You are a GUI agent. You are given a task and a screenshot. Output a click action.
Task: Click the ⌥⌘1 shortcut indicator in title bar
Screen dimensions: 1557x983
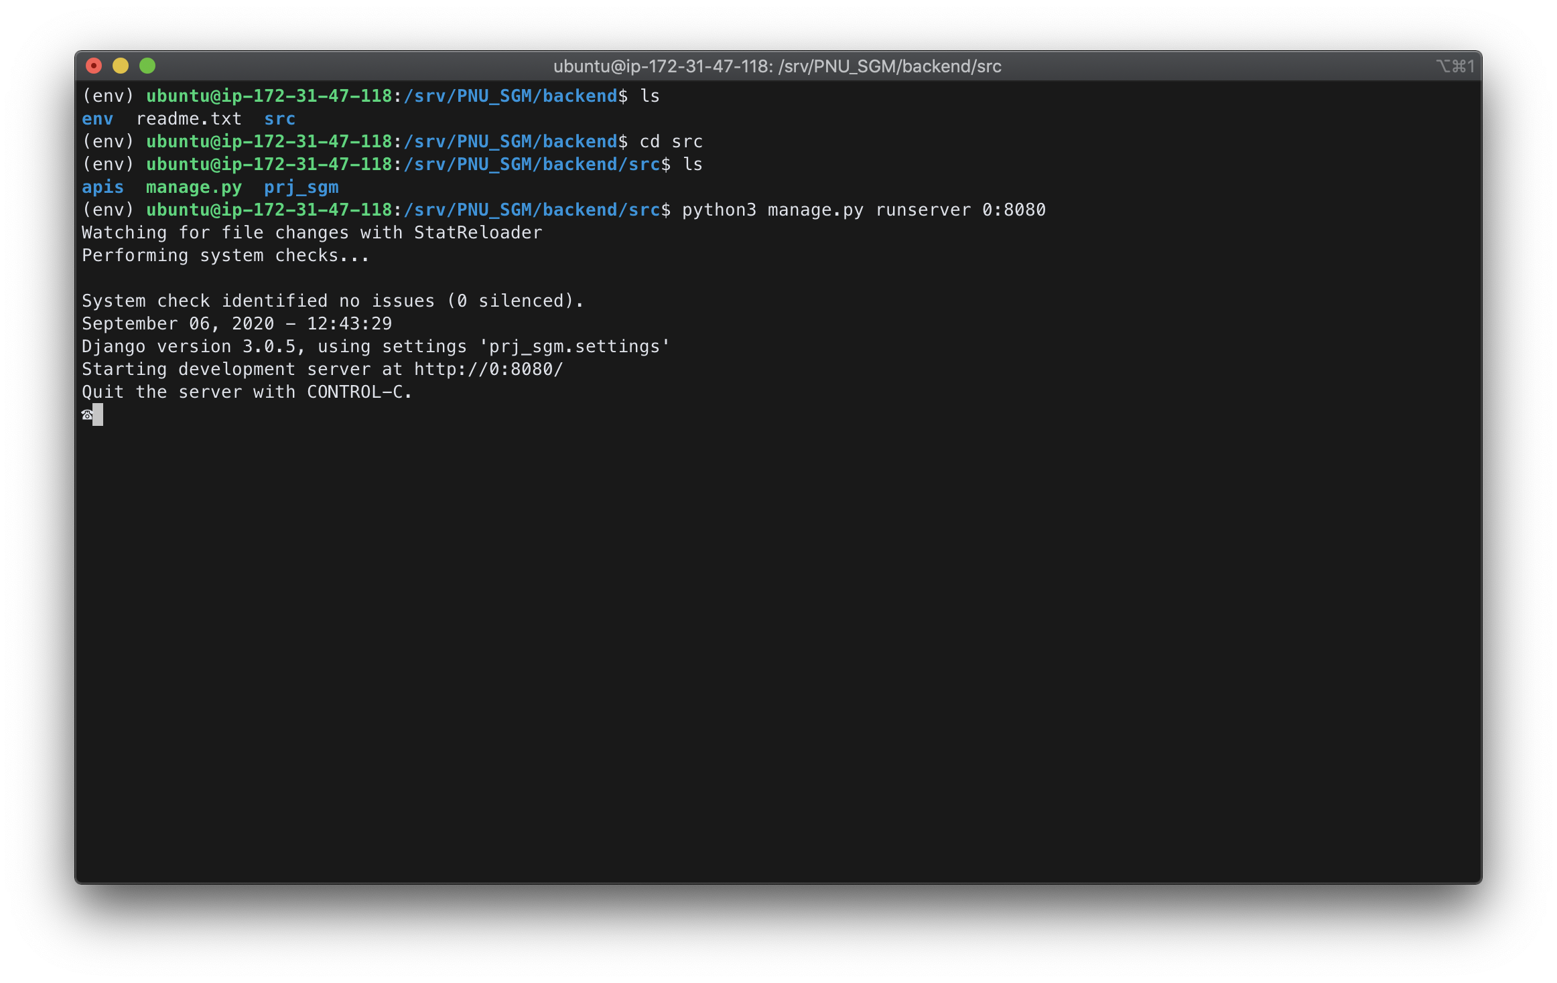tap(1454, 66)
